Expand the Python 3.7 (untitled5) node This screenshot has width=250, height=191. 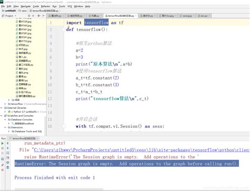point(5,112)
